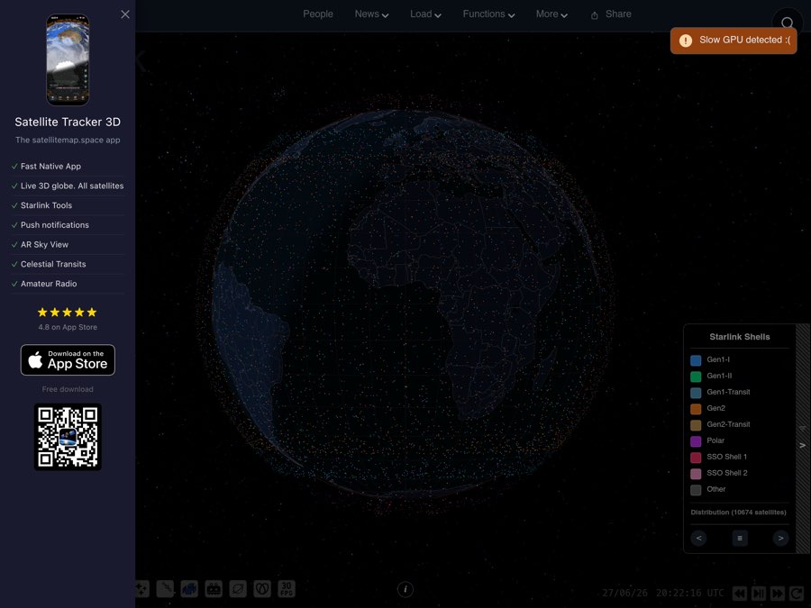Reset simulation time to now
Viewport: 811px width, 608px height.
coord(797,593)
